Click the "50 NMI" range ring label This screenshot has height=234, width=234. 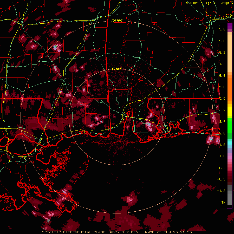coord(117,69)
